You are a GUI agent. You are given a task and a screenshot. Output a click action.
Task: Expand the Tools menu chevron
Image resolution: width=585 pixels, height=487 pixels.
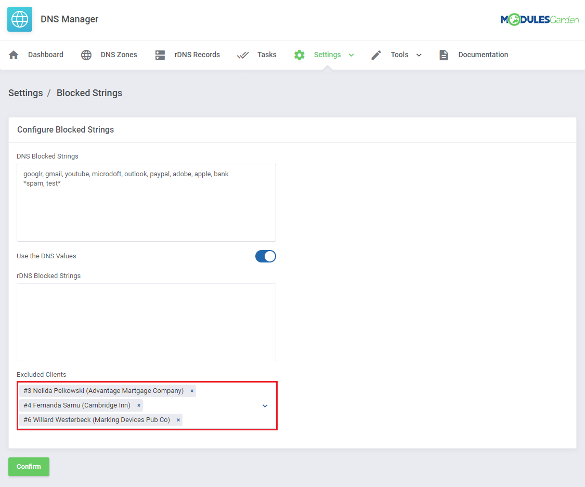pos(419,55)
